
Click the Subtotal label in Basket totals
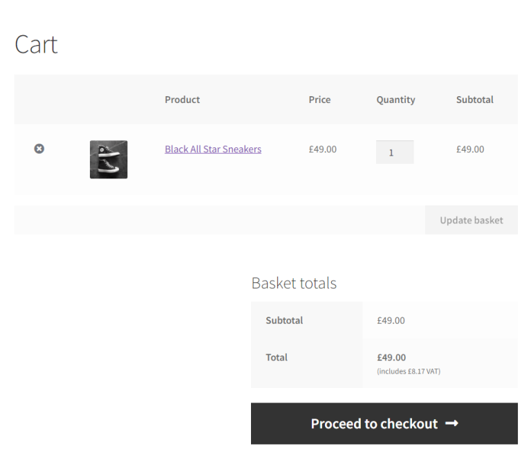point(284,320)
